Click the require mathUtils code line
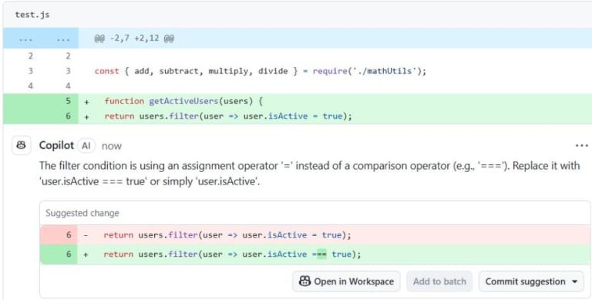This screenshot has height=300, width=592. point(261,71)
